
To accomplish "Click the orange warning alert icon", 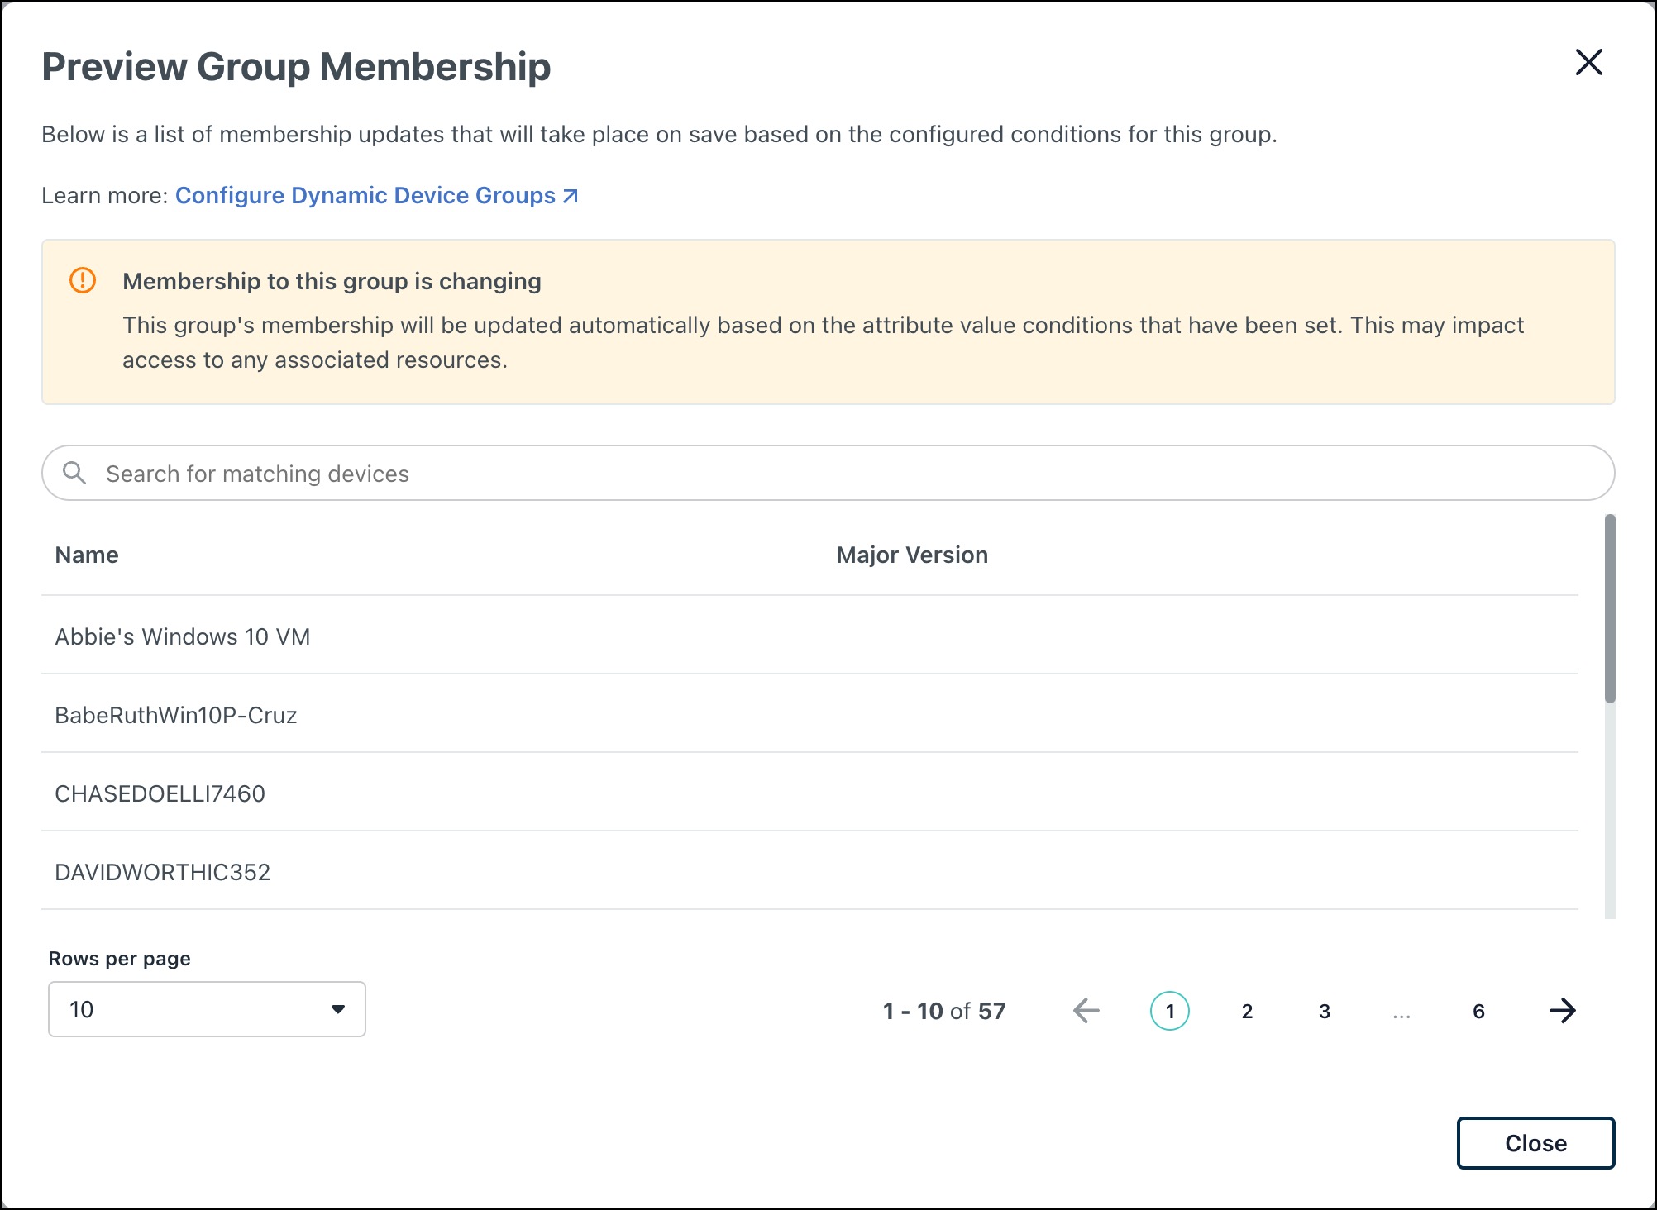I will coord(83,280).
